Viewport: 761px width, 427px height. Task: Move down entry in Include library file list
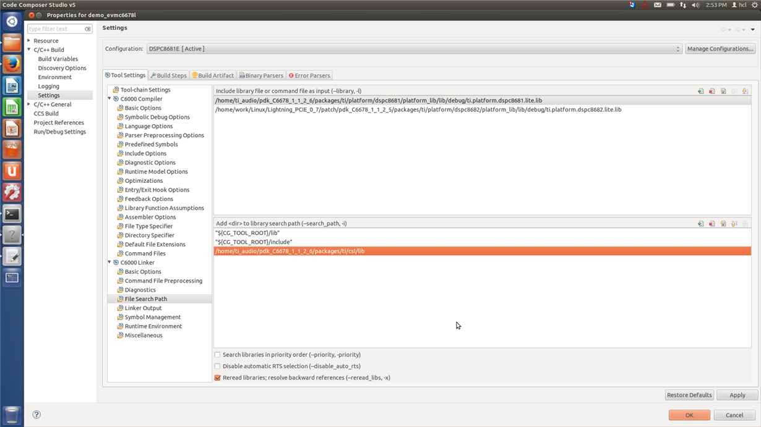[745, 91]
